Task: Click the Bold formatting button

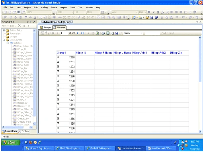Action: (x=149, y=12)
